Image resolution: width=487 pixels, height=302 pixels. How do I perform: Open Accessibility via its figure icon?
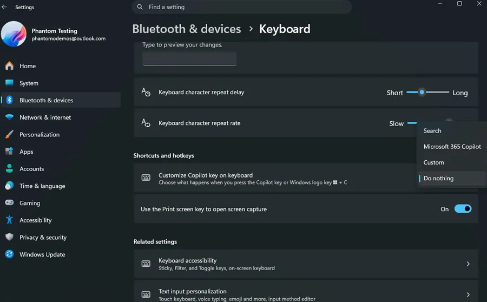[x=9, y=220]
